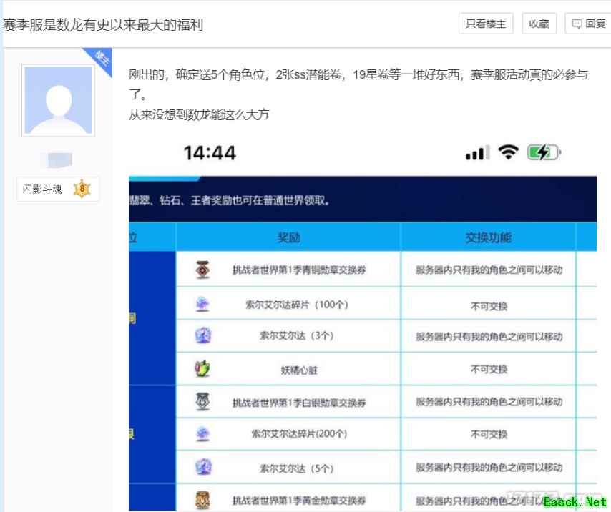
Task: Click the silver medal 白银勋章交换券 icon
Action: coord(203,402)
